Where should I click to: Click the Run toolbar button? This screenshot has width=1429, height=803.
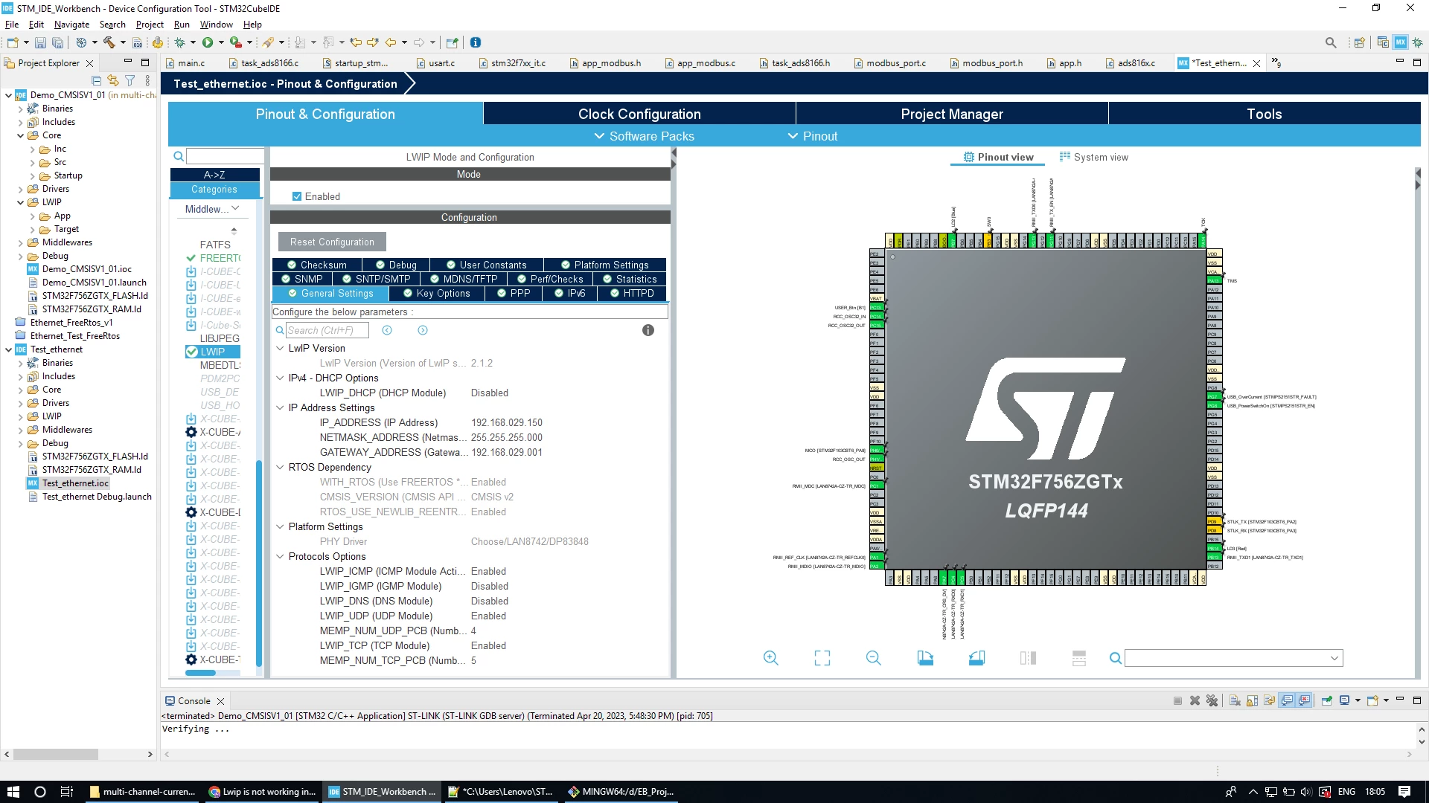[x=208, y=42]
